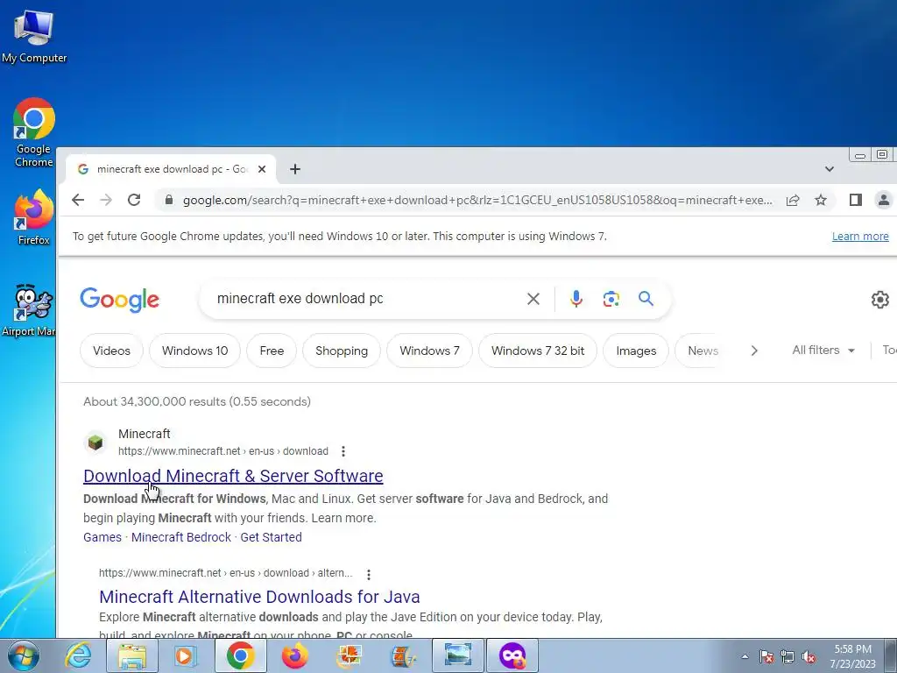The height and width of the screenshot is (673, 897).
Task: Open Chrome side panel icon
Action: click(x=855, y=200)
